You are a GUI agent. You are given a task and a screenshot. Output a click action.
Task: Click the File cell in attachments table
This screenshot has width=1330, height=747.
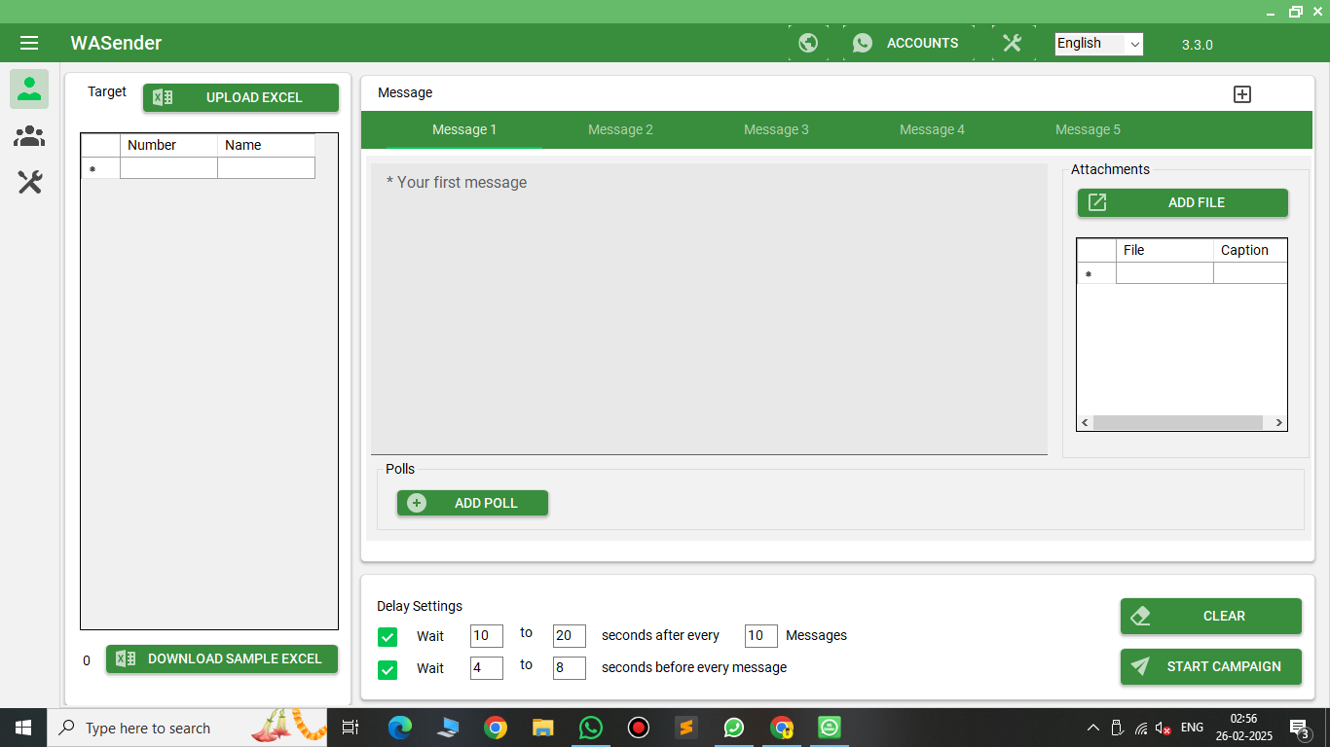[1164, 273]
